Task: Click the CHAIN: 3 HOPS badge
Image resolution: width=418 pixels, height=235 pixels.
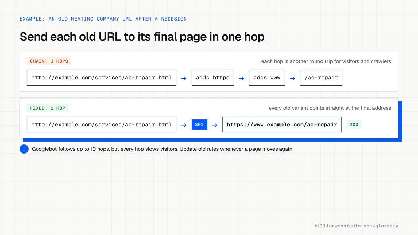Action: (x=49, y=61)
